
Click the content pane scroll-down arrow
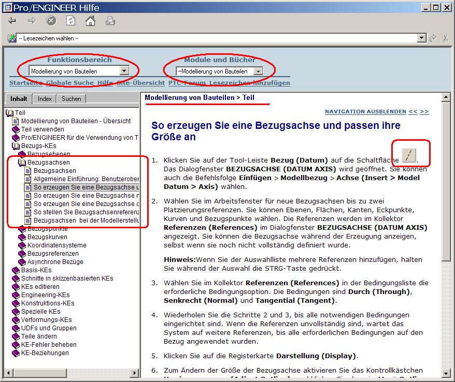click(446, 373)
